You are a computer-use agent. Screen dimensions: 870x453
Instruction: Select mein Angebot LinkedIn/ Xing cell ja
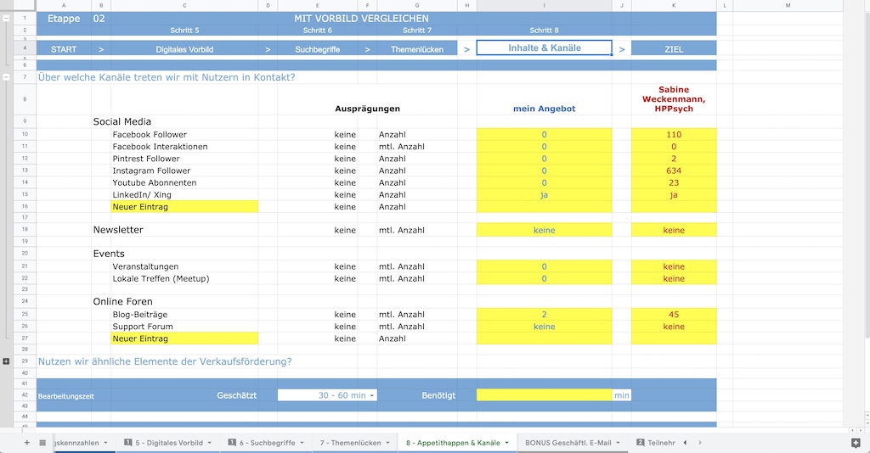point(545,195)
